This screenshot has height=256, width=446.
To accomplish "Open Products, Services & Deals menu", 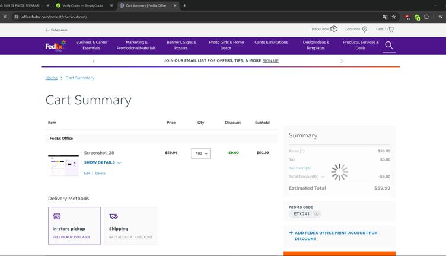I will 361,45.
